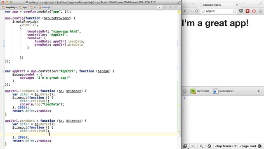Toggle DevTools dock side icon
This screenshot has width=264, height=149.
tap(185, 146)
